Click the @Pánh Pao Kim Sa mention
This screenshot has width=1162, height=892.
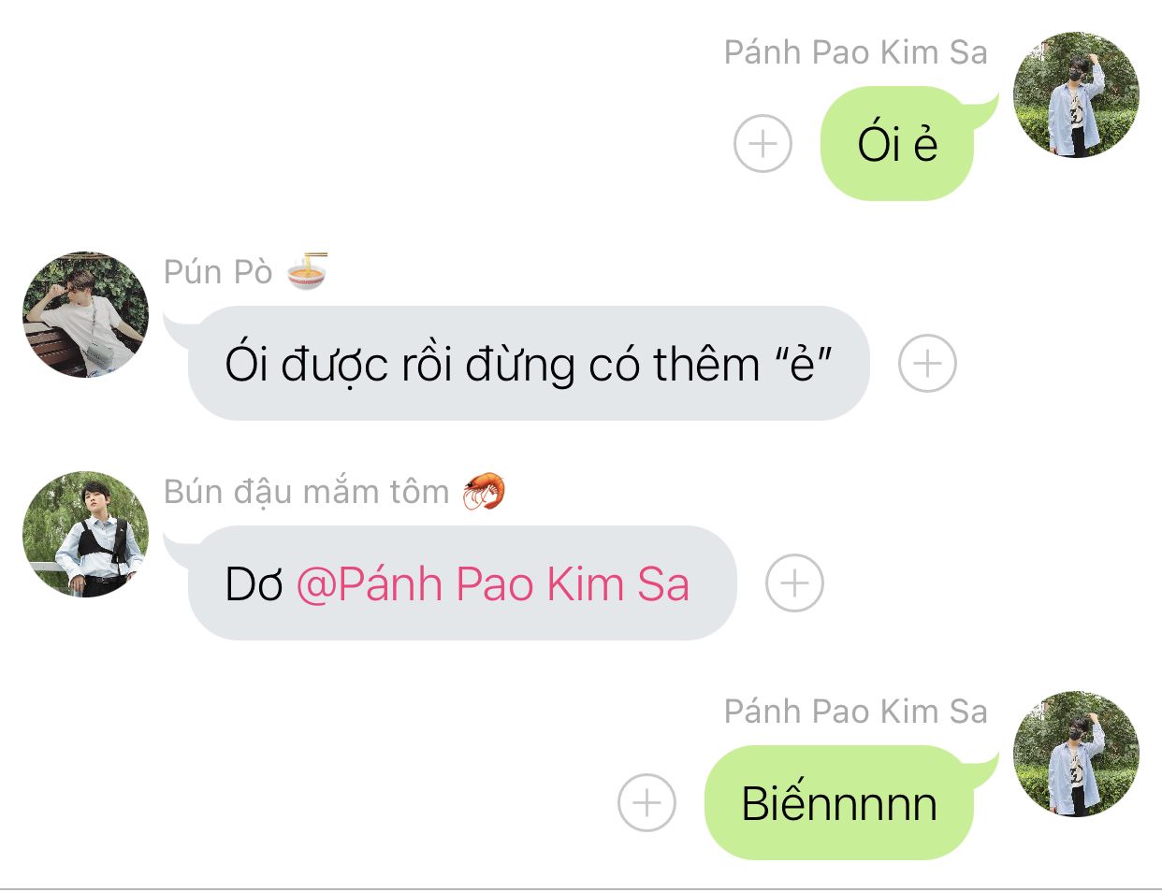click(493, 584)
